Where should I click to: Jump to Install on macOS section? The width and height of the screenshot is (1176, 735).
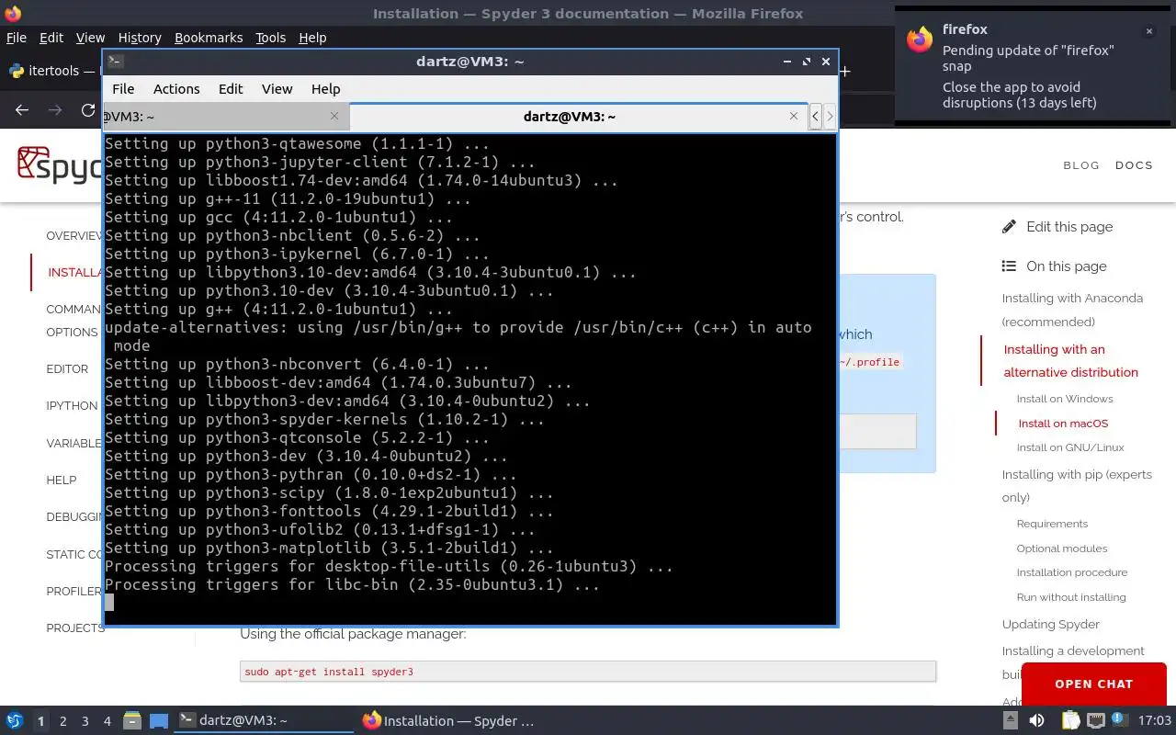coord(1063,424)
